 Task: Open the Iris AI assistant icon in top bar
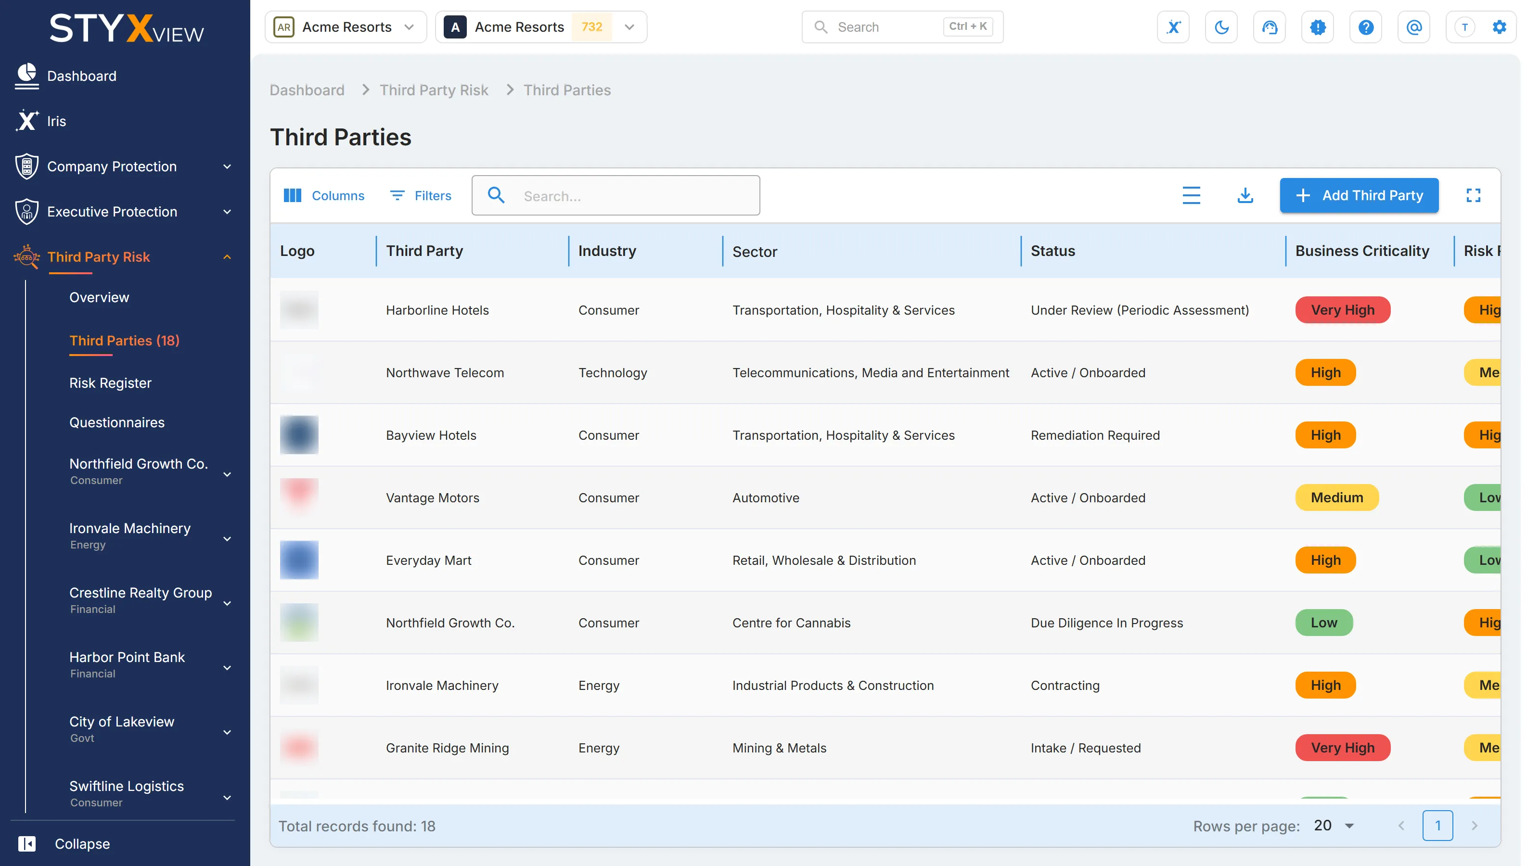click(x=1173, y=27)
